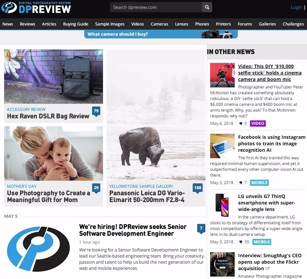Click the 'IN OTHER NEWS' heading

231,52
